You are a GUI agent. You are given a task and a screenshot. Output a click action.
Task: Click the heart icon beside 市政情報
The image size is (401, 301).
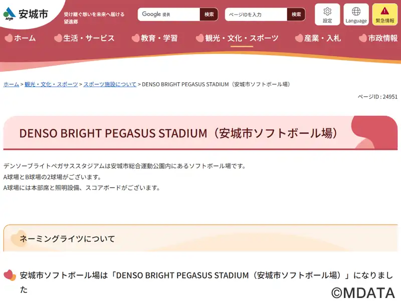point(362,38)
